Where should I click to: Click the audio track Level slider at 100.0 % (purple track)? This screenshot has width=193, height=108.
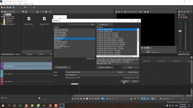click(x=33, y=66)
